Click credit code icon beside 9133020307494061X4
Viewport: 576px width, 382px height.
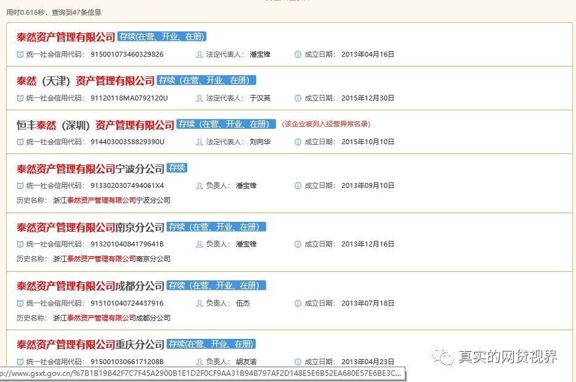(x=20, y=185)
